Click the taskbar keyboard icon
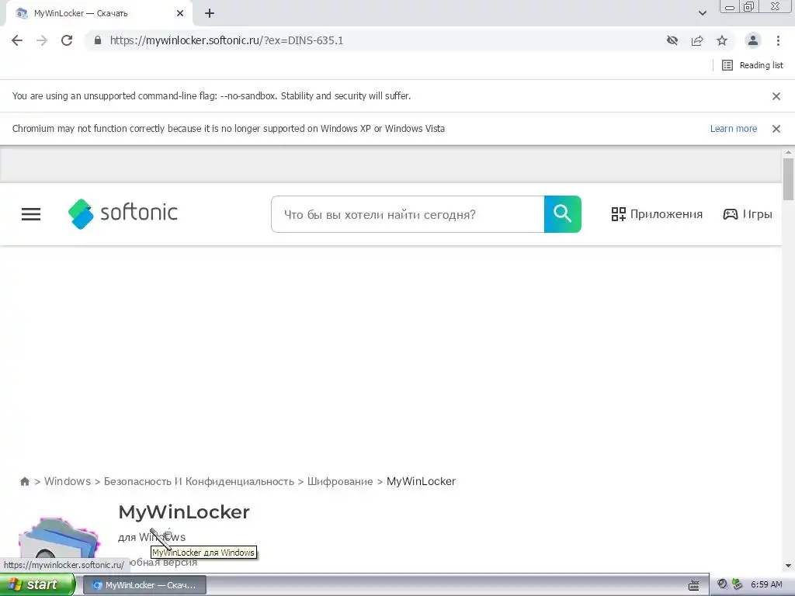 tap(693, 585)
